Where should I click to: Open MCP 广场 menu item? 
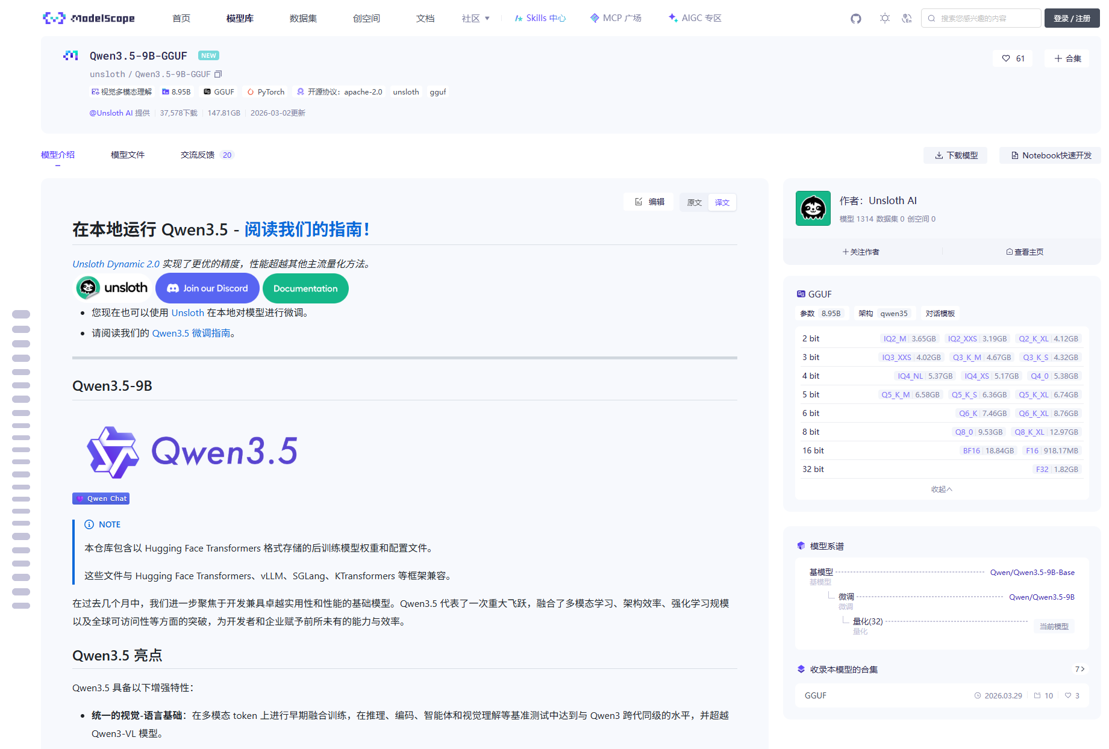tap(616, 18)
